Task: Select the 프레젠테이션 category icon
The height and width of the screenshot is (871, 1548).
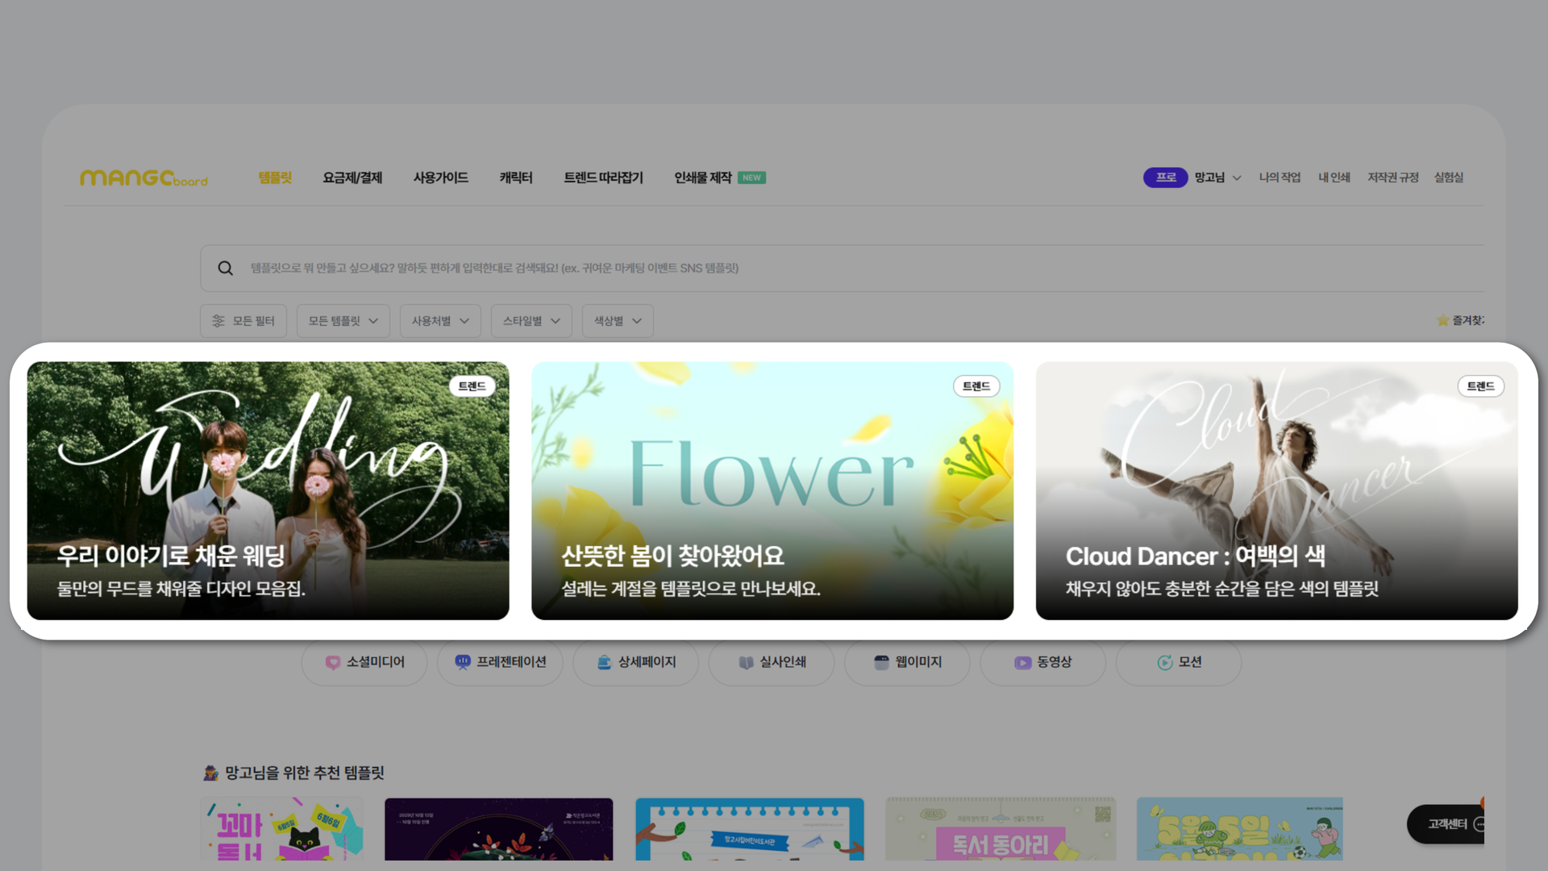Action: coord(462,662)
